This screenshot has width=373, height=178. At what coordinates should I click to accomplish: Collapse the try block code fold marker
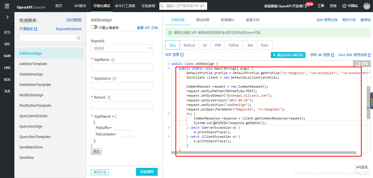169,114
